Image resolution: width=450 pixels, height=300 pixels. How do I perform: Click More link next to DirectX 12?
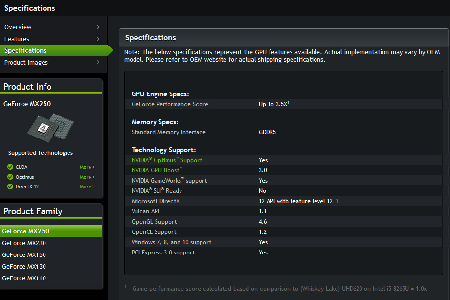[87, 187]
